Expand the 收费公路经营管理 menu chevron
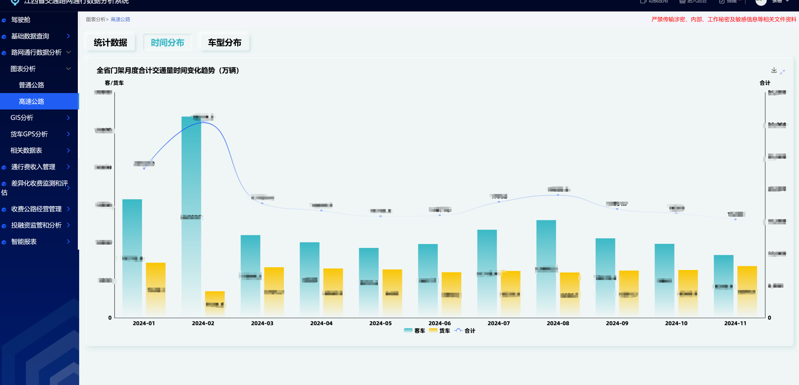The width and height of the screenshot is (799, 385). tap(69, 209)
